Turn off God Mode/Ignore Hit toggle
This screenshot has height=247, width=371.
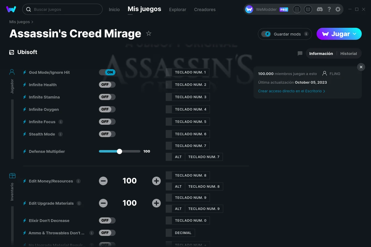[107, 72]
